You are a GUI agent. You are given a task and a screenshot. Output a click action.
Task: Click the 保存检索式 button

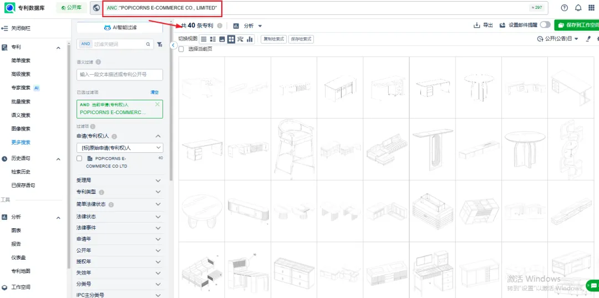click(301, 39)
